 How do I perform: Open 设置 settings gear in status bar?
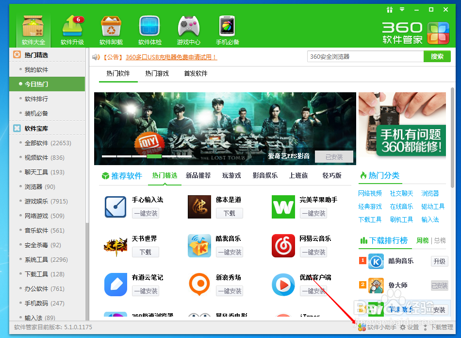[409, 327]
